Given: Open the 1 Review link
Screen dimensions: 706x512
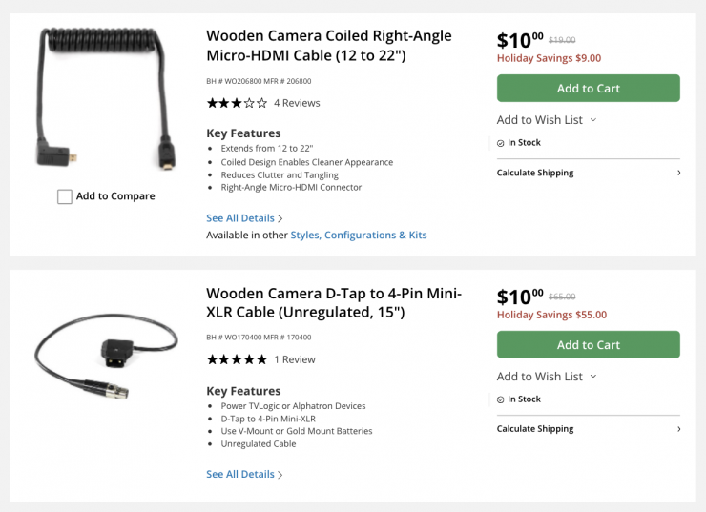Looking at the screenshot, I should [x=294, y=359].
